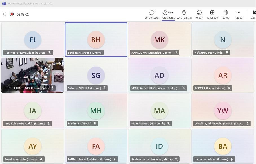Select the UNCT RETRAITE NIGER video feed
256x164 pixels.
pyautogui.click(x=33, y=75)
